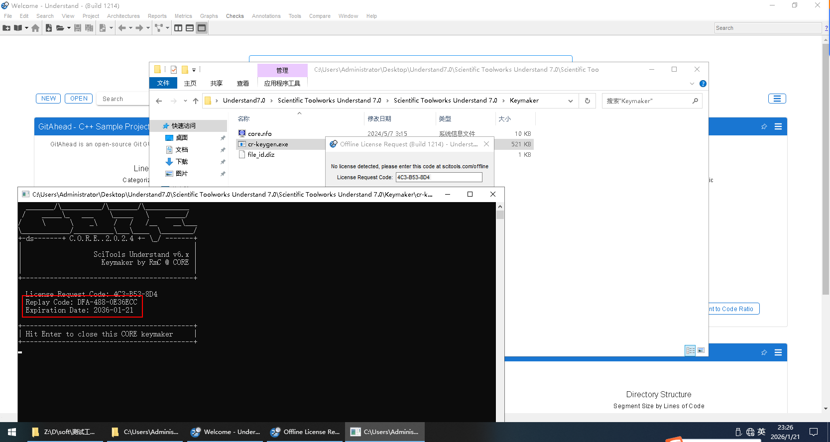Open the Architectures menu
The image size is (830, 442).
point(123,16)
